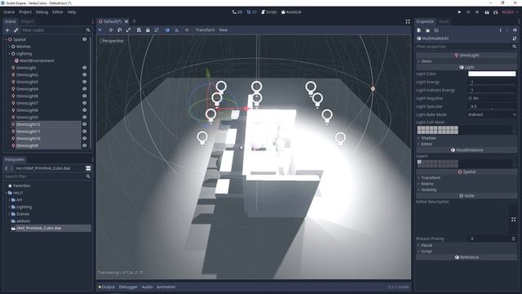Create new resource icon in Inspector
This screenshot has height=294, width=522.
[419, 30]
